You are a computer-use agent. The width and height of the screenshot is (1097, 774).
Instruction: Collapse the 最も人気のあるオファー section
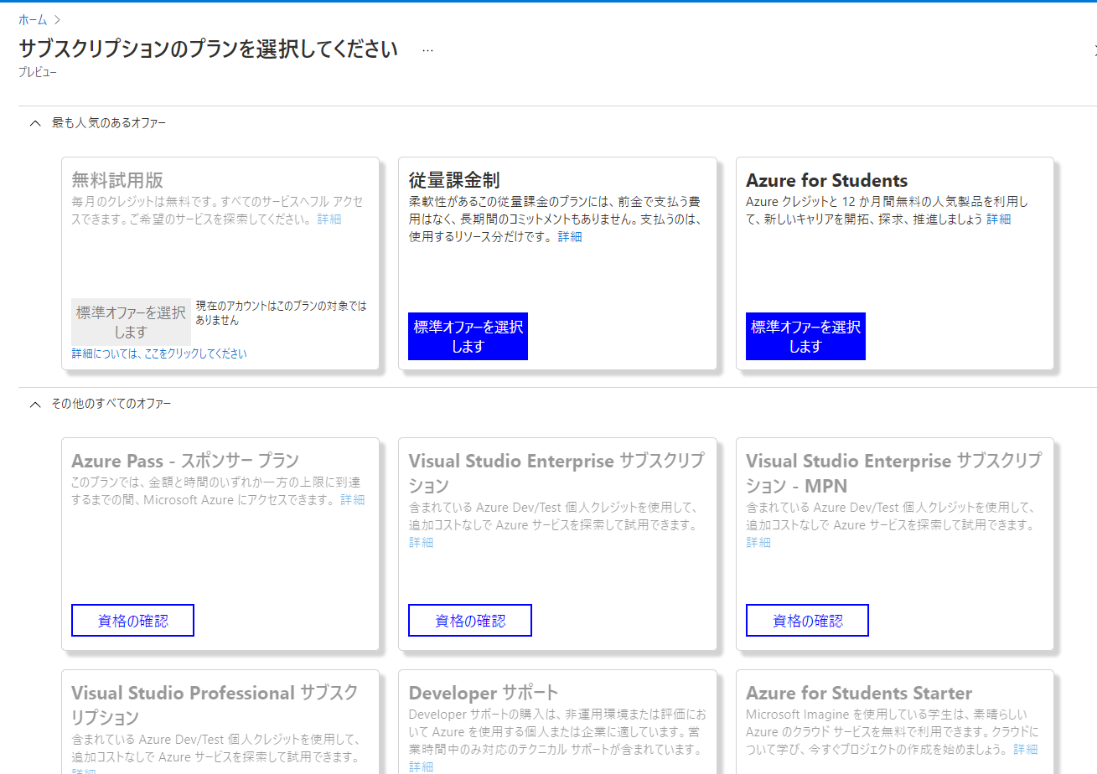pyautogui.click(x=34, y=122)
